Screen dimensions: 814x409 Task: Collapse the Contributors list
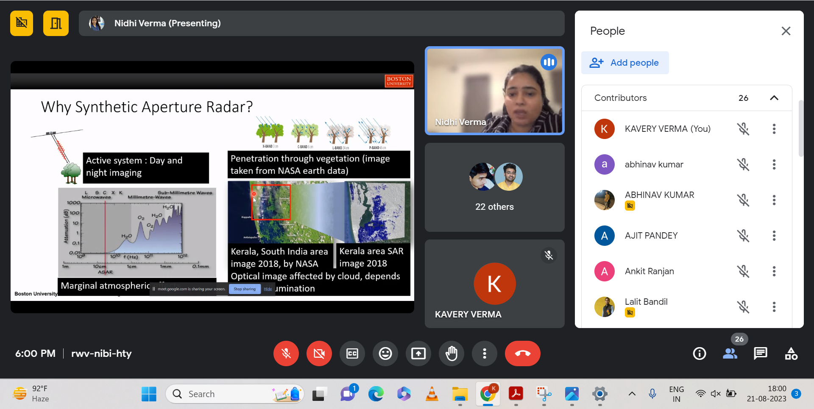(774, 98)
